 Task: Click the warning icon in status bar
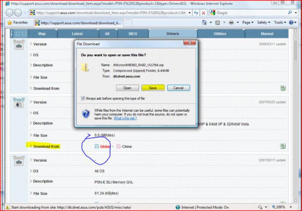click(x=8, y=207)
